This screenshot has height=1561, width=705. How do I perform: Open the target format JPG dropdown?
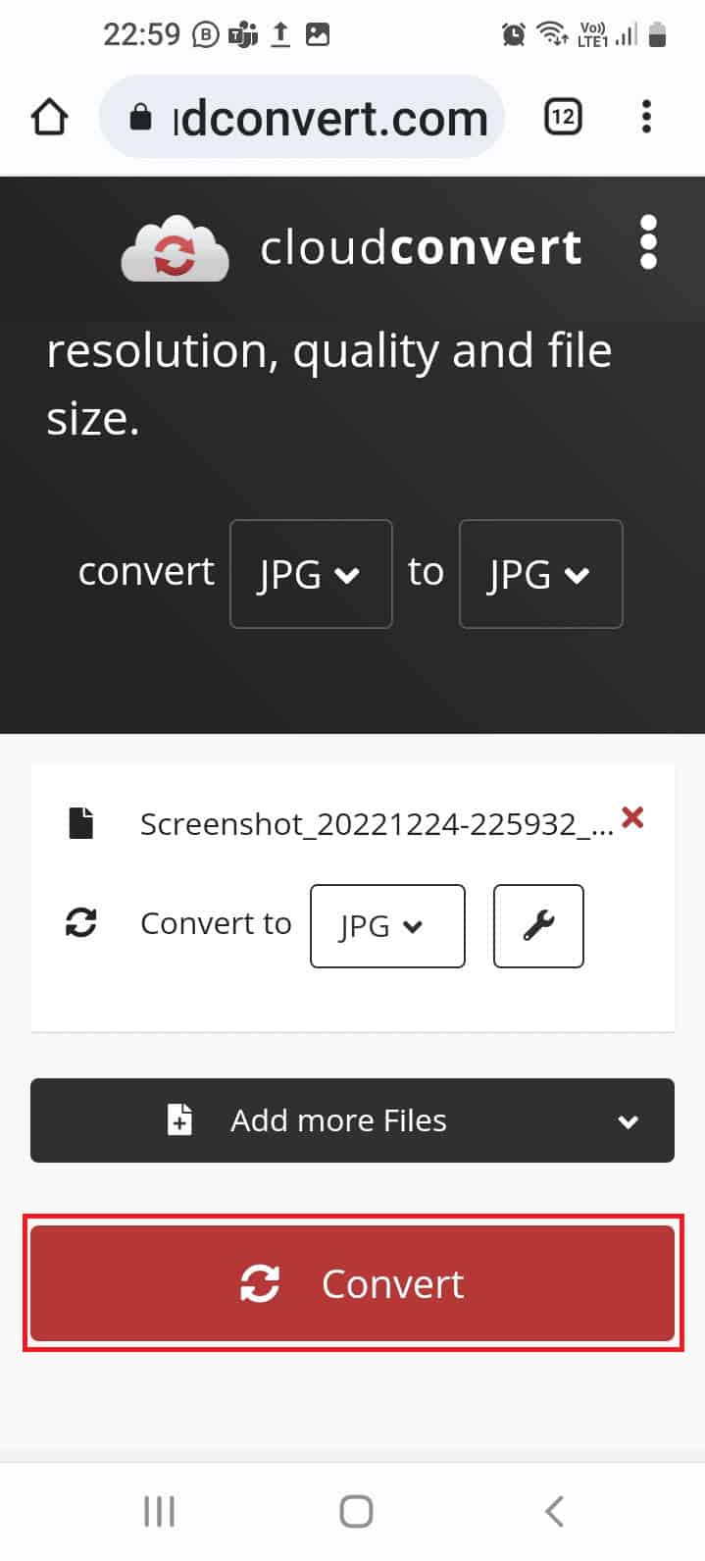coord(540,574)
